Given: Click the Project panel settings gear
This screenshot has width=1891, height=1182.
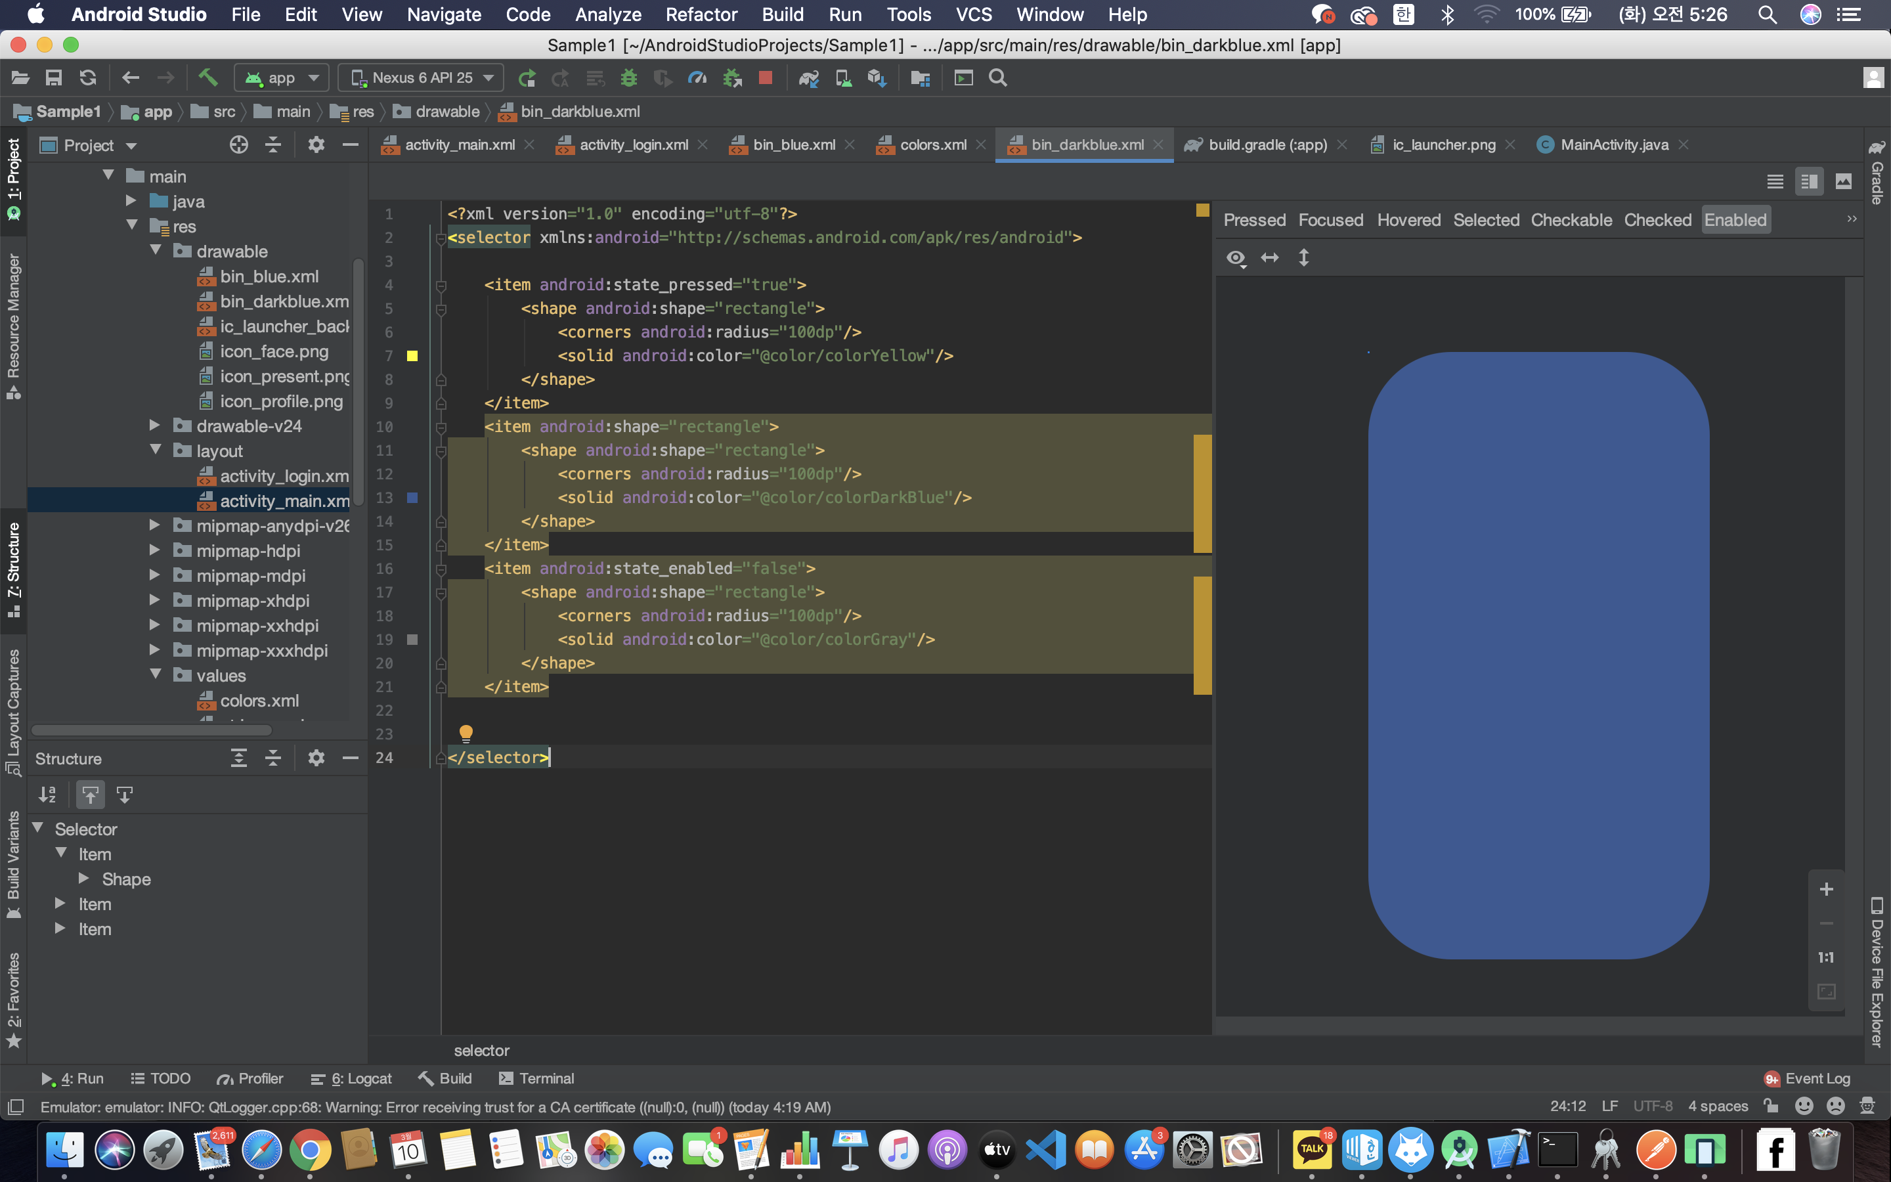Looking at the screenshot, I should [316, 144].
